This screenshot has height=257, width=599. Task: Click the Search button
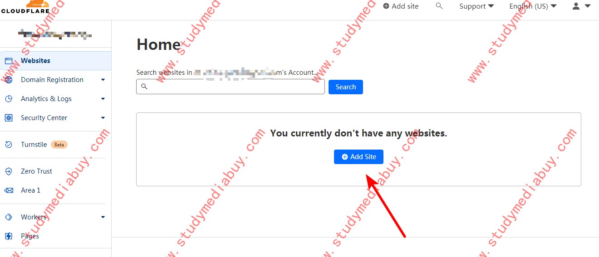tap(346, 87)
